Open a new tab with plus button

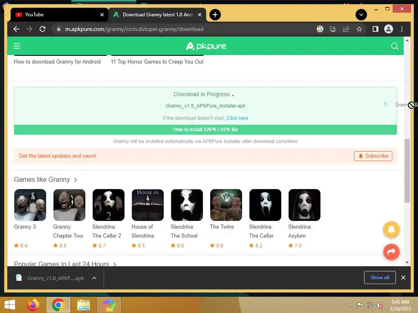pos(215,15)
